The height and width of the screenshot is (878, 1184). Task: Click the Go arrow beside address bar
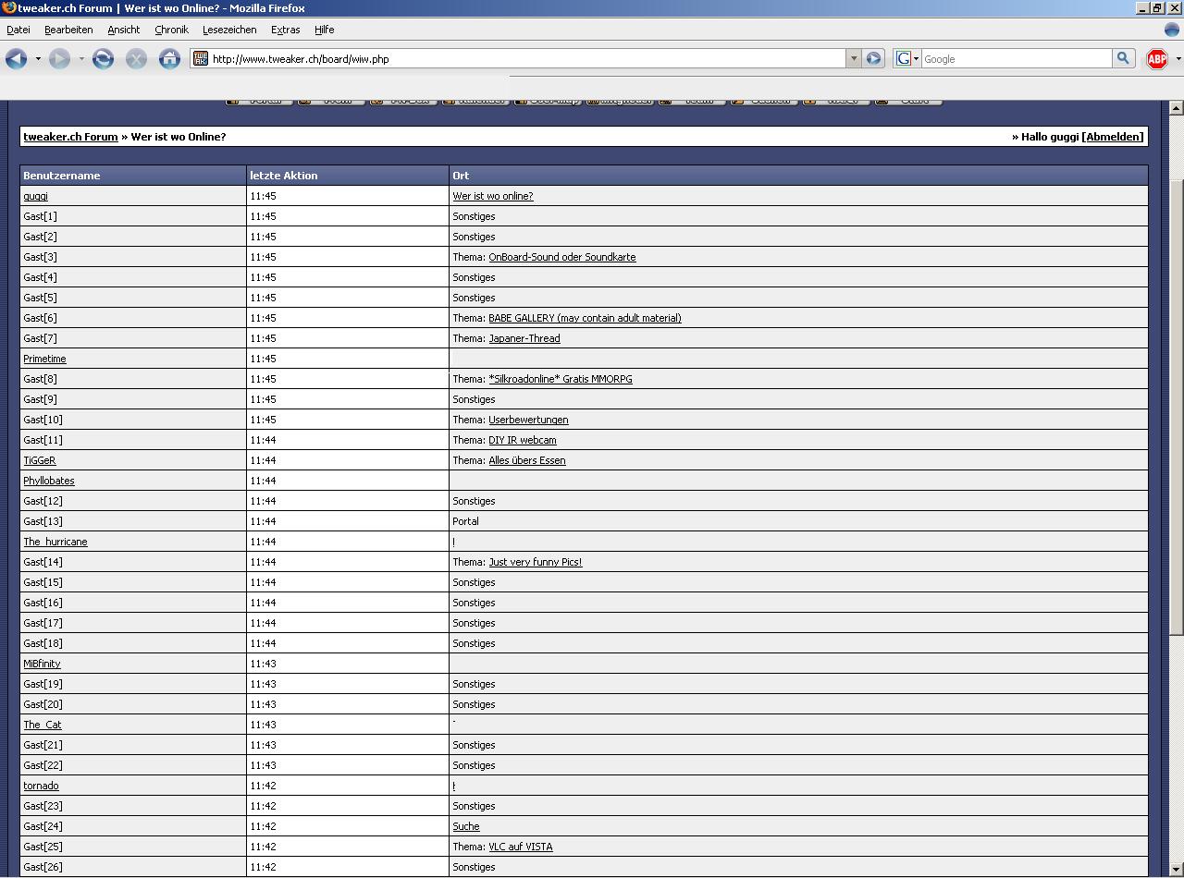873,59
